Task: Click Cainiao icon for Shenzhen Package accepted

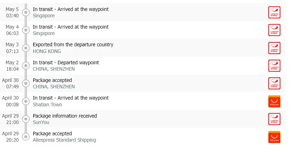Action: click(274, 83)
